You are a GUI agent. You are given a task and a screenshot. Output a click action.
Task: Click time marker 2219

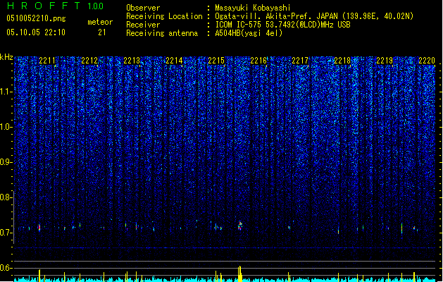(385, 61)
